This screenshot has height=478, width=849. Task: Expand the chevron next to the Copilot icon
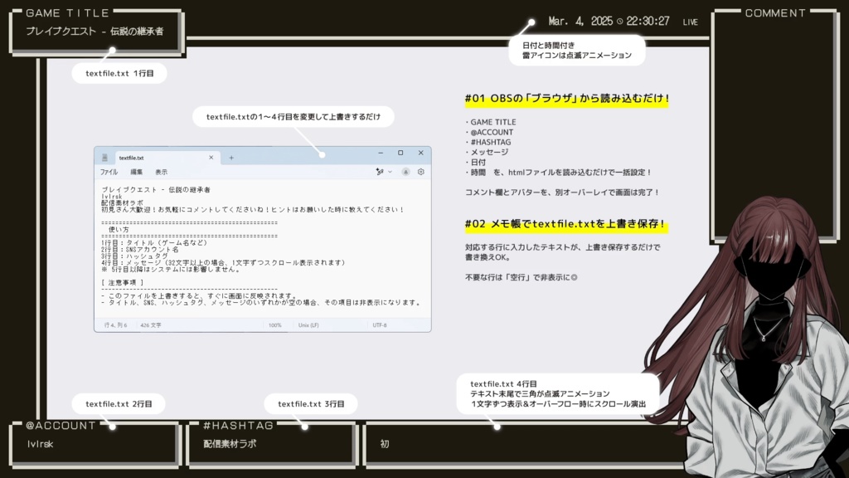(x=390, y=170)
